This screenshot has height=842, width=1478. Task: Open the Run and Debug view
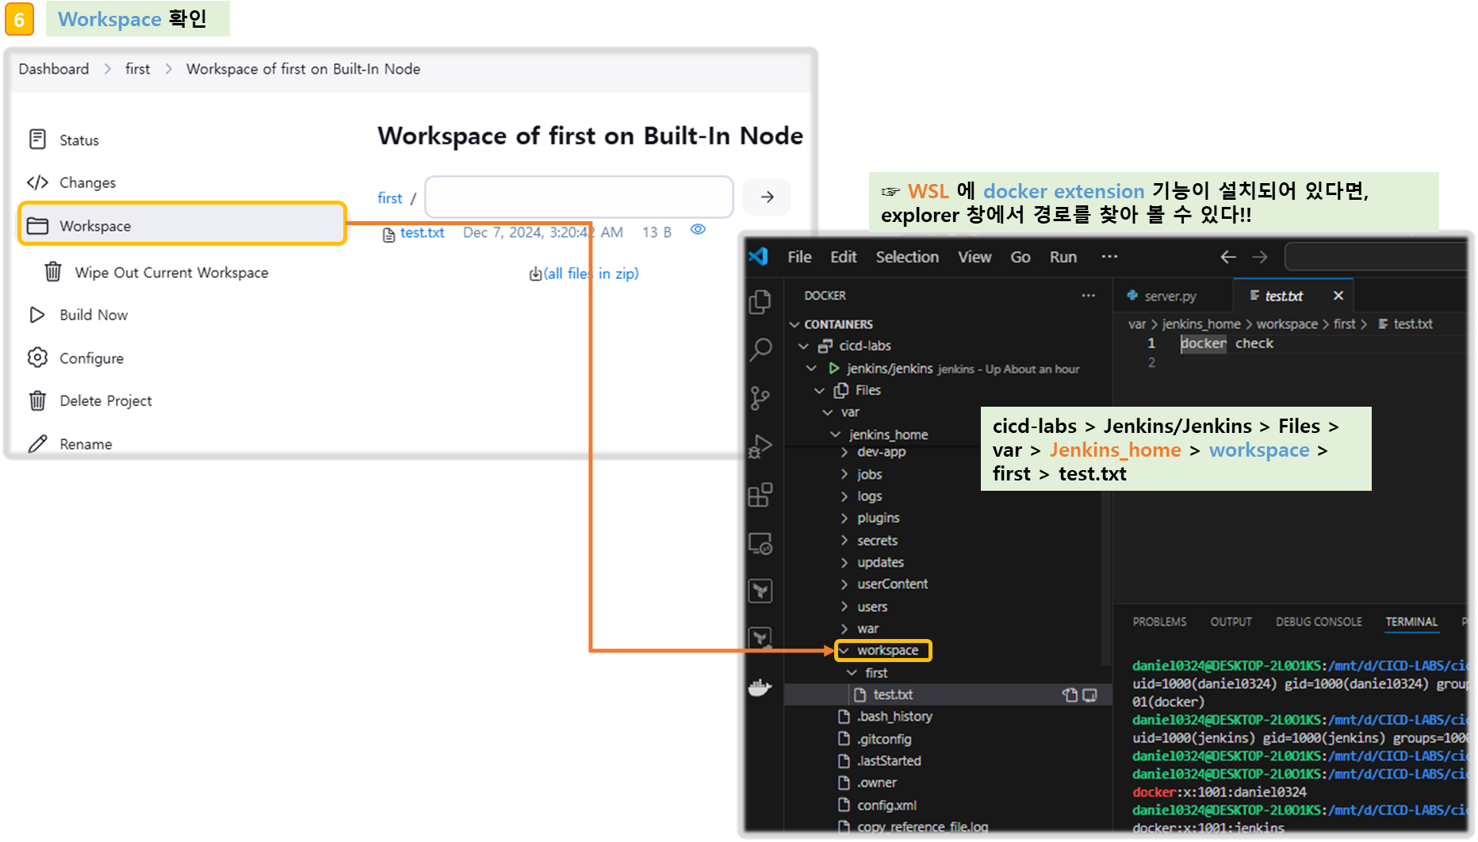coord(760,446)
